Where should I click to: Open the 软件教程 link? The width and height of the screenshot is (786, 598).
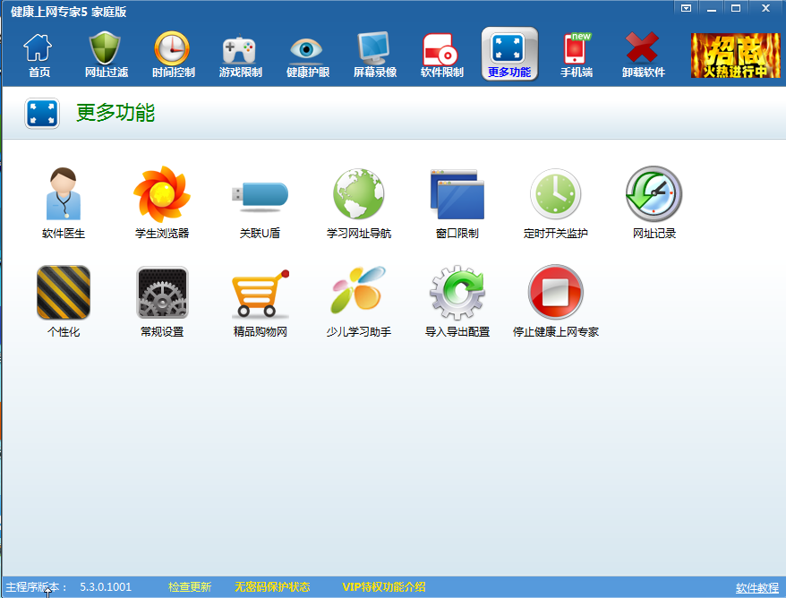[x=757, y=588]
